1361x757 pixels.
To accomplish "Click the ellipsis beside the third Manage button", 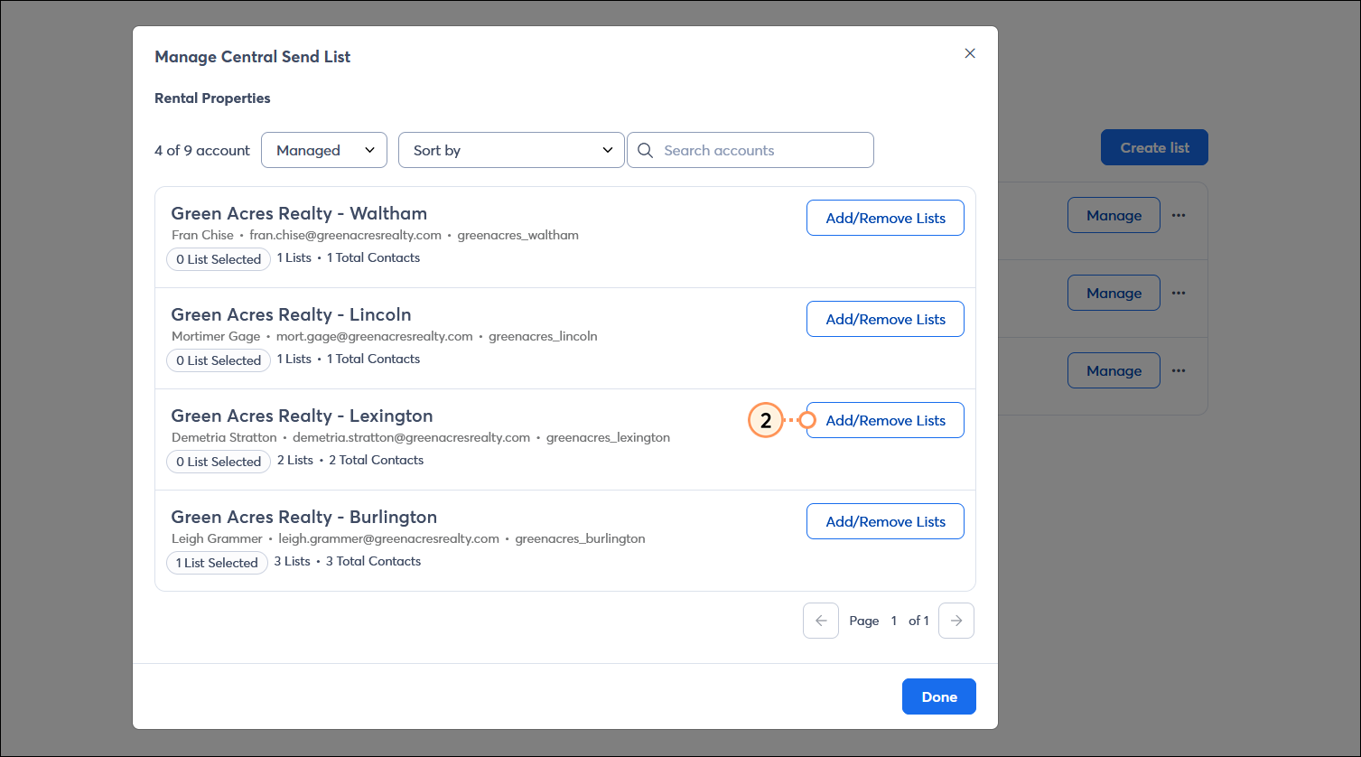I will [x=1179, y=370].
